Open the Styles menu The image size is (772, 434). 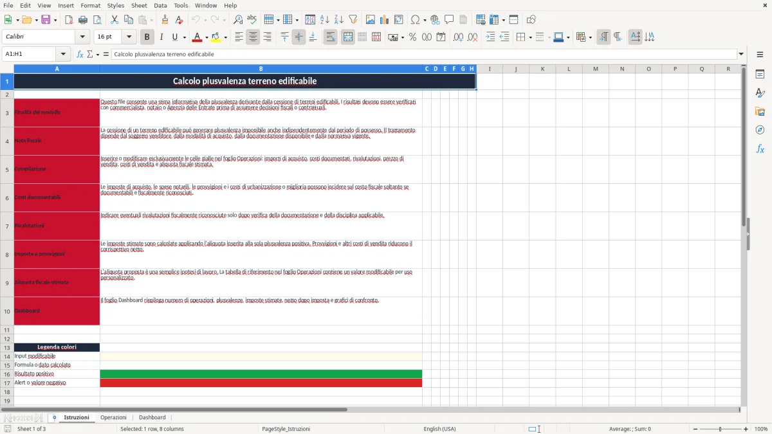[116, 5]
